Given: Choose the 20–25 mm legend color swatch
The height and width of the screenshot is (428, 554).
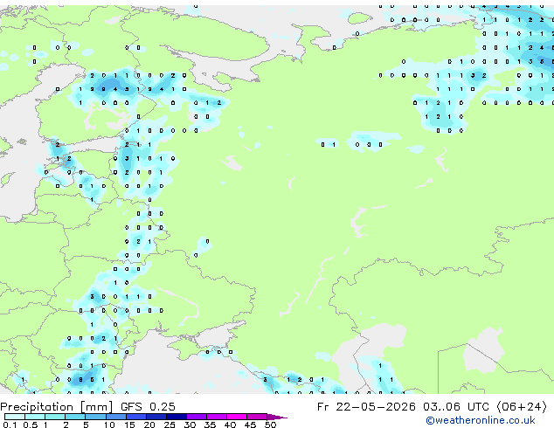Looking at the screenshot, I should [156, 417].
